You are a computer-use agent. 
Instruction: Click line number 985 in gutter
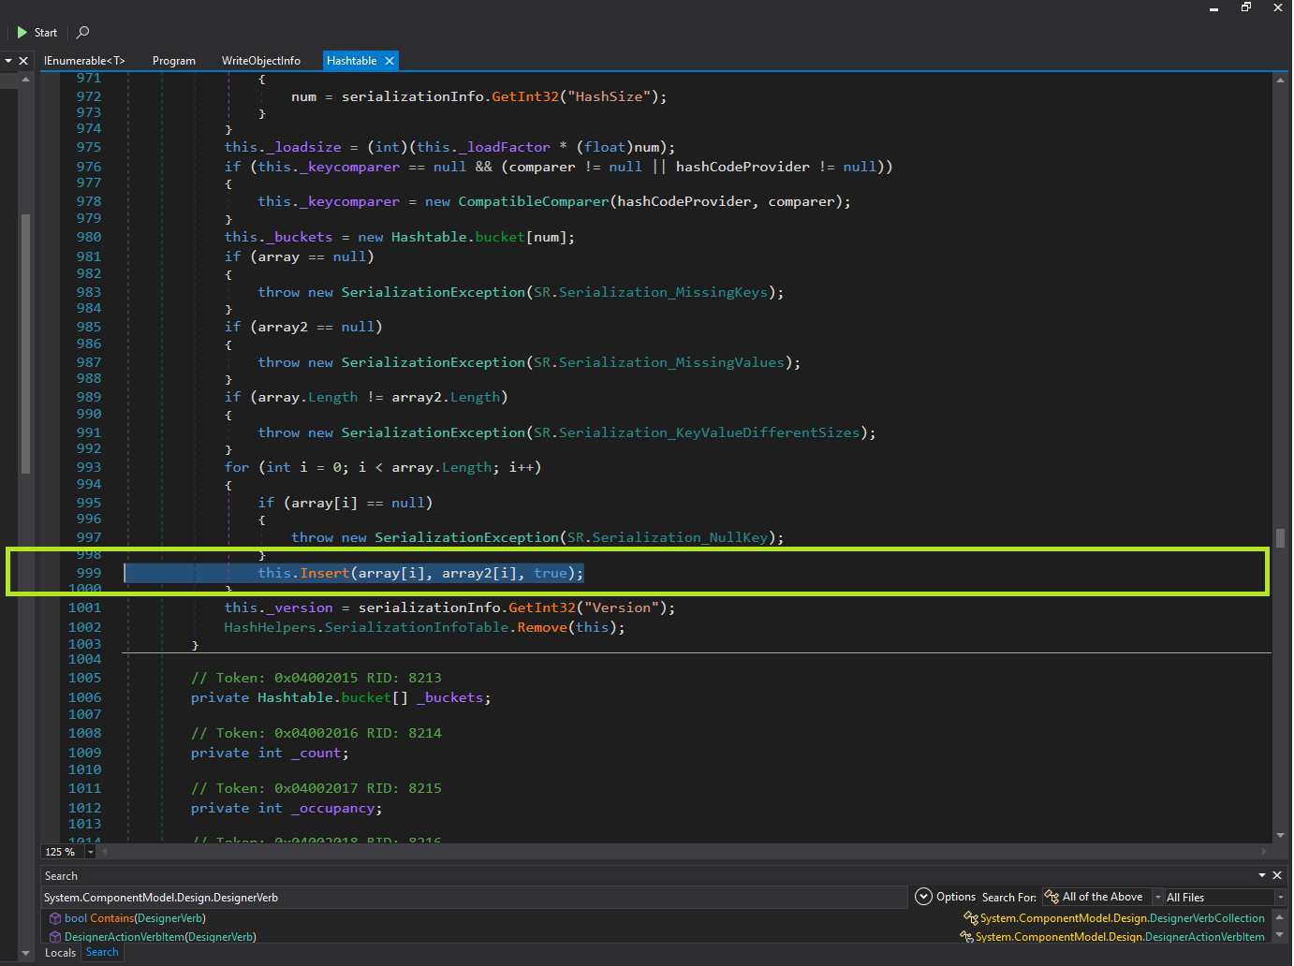89,327
